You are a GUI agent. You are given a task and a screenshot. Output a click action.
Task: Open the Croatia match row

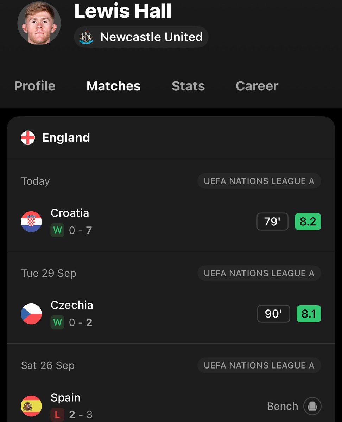coord(171,222)
